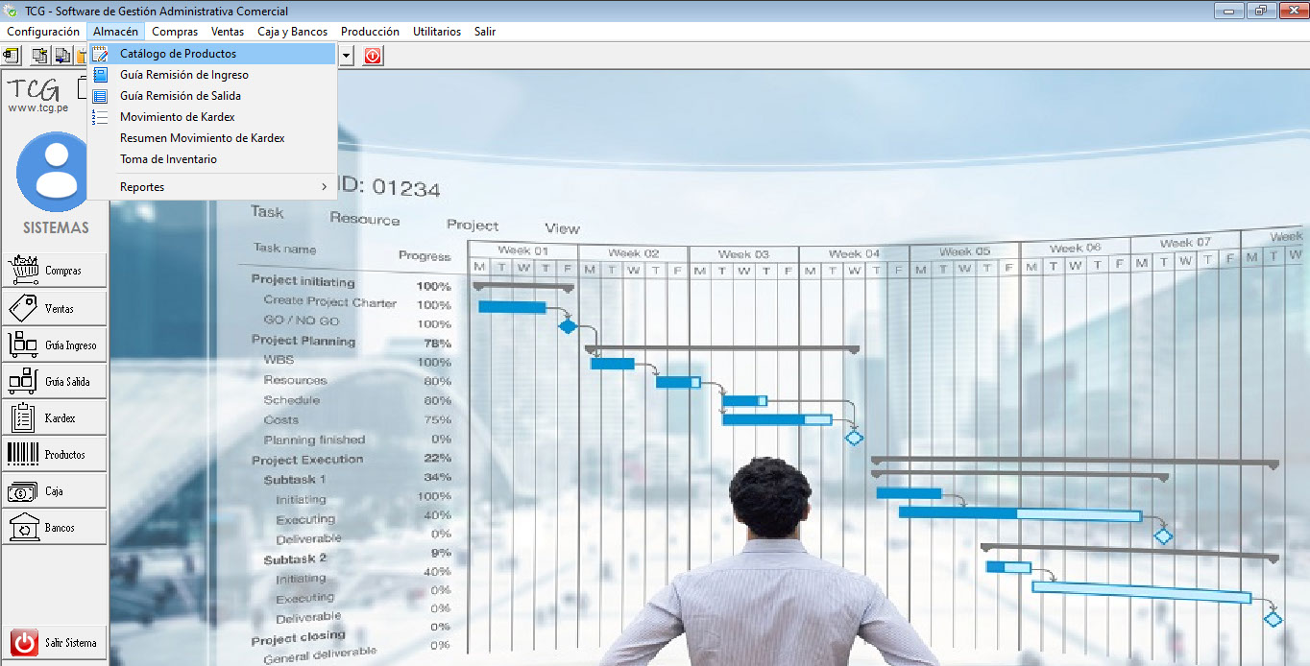The height and width of the screenshot is (666, 1310).
Task: Open Productos barcode sidebar button
Action: click(54, 454)
